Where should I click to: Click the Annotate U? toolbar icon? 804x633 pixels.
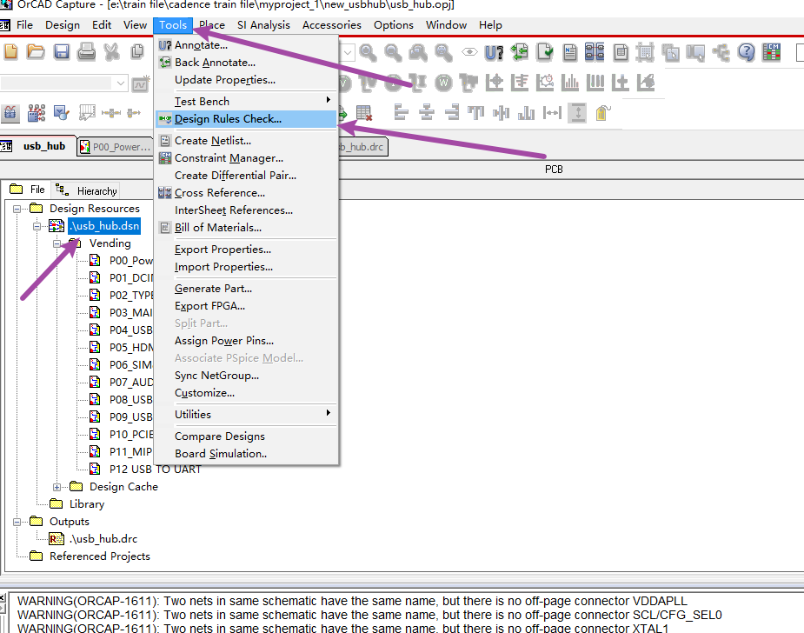(495, 52)
